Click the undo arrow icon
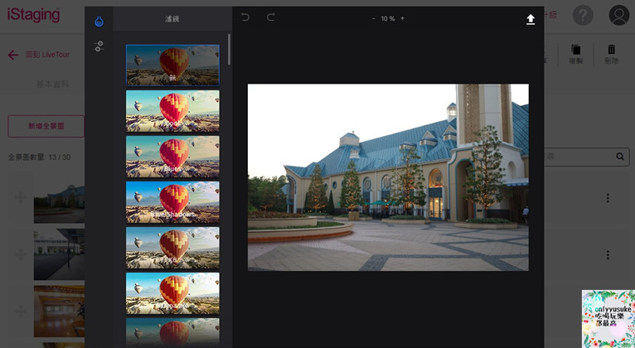The width and height of the screenshot is (635, 348). 245,17
